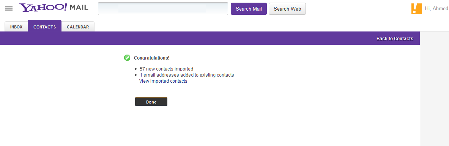
Task: Focus the mail search input field
Action: coord(163,9)
